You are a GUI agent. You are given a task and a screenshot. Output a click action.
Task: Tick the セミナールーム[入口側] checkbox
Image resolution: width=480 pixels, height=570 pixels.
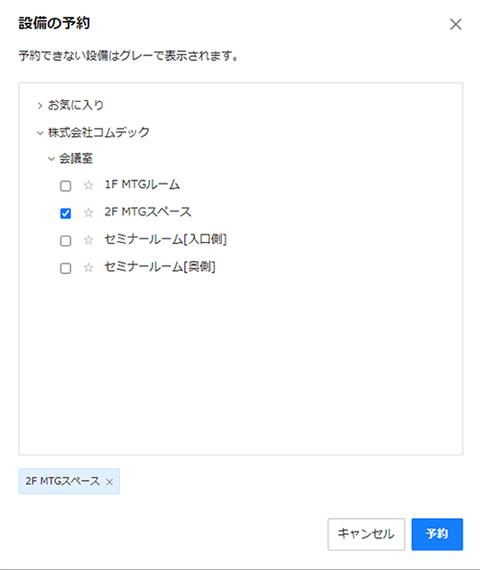[x=65, y=241]
